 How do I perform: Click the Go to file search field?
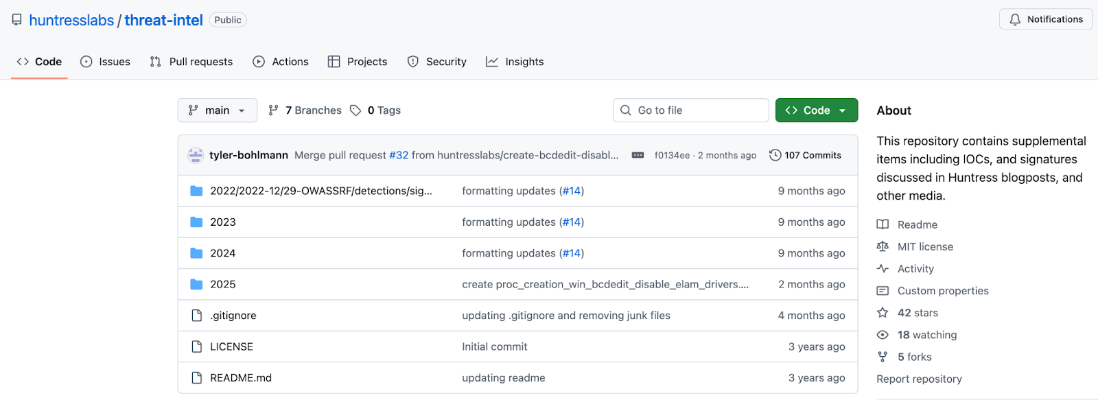click(x=691, y=110)
